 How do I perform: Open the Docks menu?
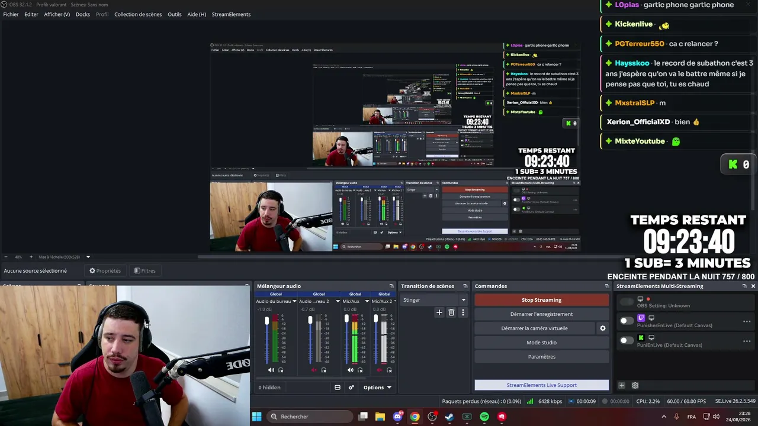coord(83,14)
